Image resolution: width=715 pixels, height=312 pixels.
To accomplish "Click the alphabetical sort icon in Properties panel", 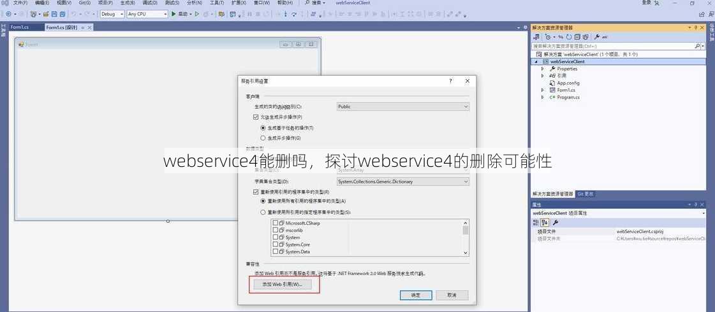I will [545, 223].
